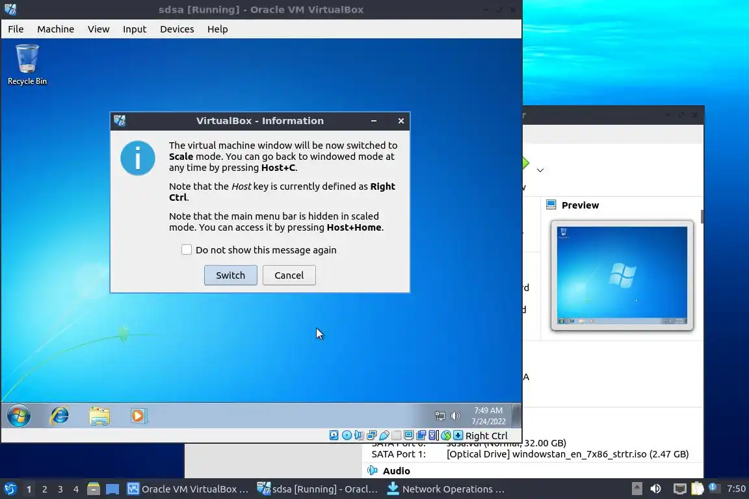Switch to workspace 2 on host panel
Viewport: 749px width, 499px height.
(44, 489)
